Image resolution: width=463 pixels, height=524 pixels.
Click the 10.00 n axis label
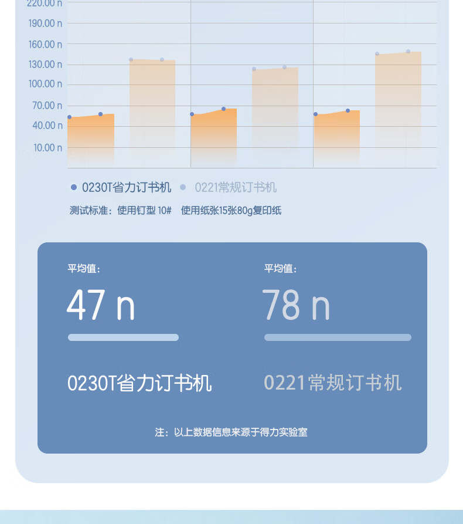click(x=47, y=147)
